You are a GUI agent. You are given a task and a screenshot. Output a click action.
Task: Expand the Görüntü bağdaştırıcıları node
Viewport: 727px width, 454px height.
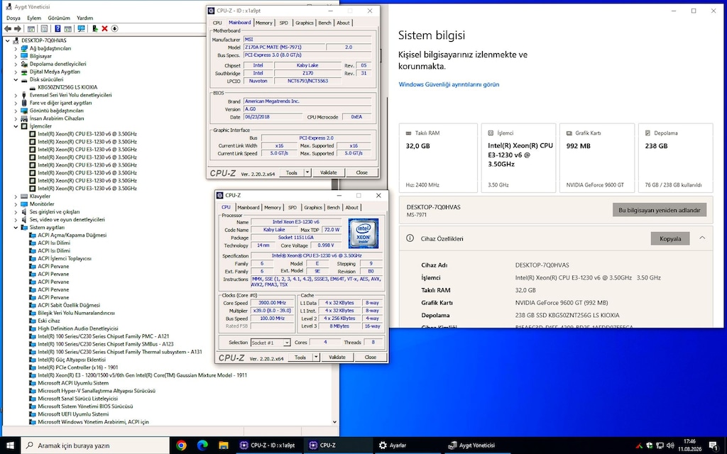[x=16, y=111]
